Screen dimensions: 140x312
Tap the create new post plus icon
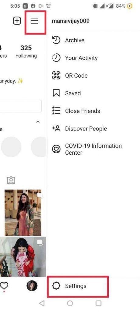pyautogui.click(x=17, y=21)
